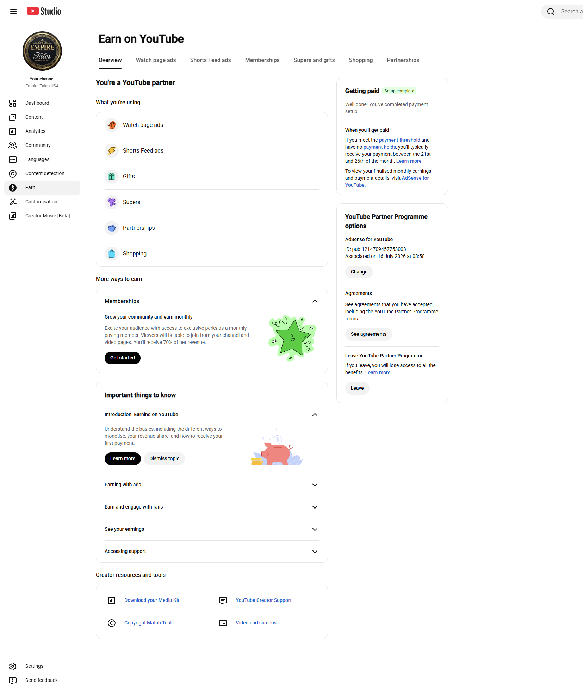Click the Leave programme button
This screenshot has width=583, height=690.
click(357, 388)
